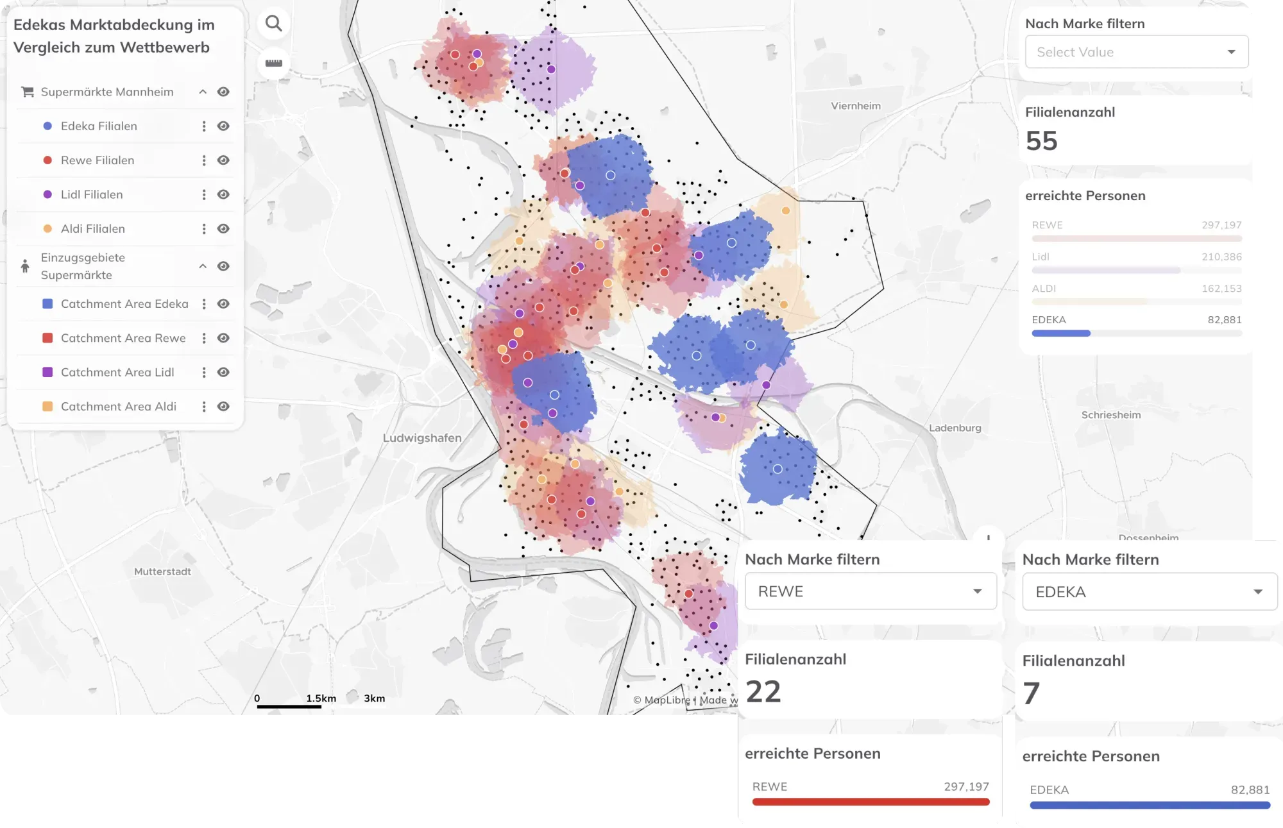
Task: Activate the ruler measurement tool
Action: click(x=274, y=63)
